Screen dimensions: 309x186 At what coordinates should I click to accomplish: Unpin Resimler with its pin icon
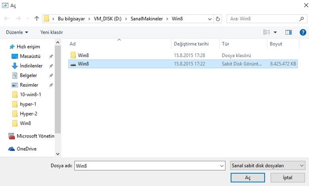coord(51,85)
